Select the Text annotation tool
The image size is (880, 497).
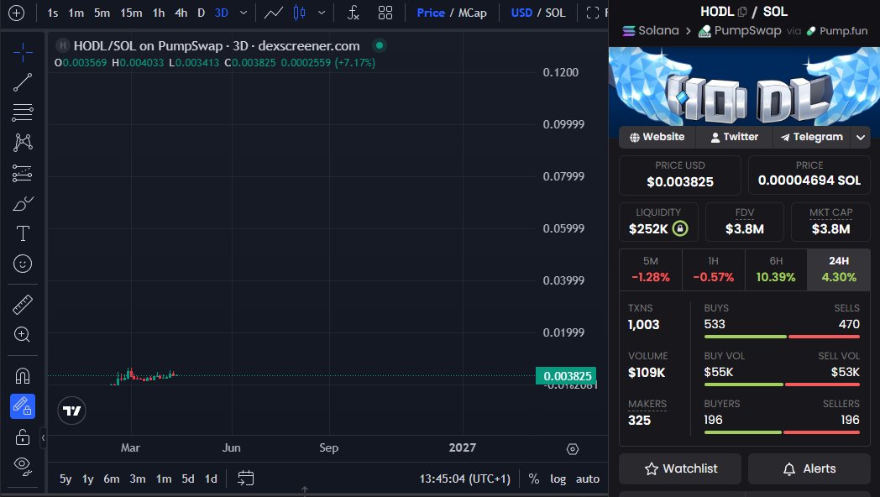23,233
